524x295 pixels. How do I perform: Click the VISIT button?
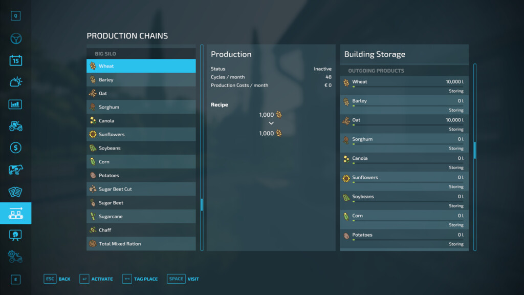183,279
